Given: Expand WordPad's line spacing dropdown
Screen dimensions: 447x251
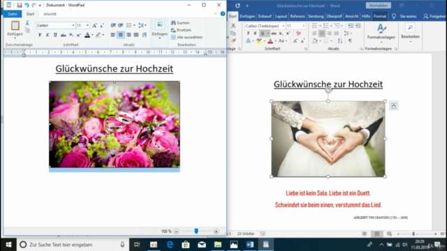Looking at the screenshot, I should [146, 26].
